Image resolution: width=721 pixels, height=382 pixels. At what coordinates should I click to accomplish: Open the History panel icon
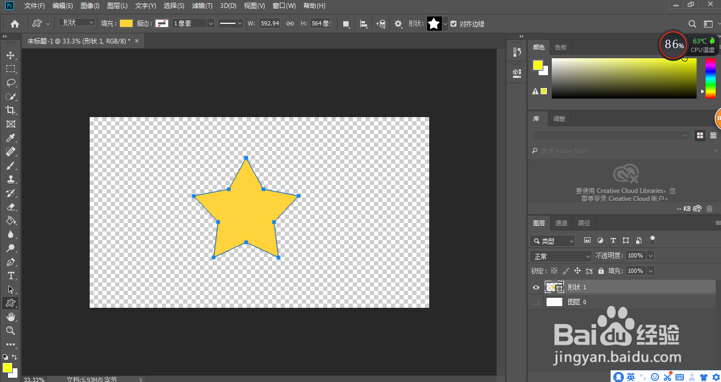click(x=517, y=52)
